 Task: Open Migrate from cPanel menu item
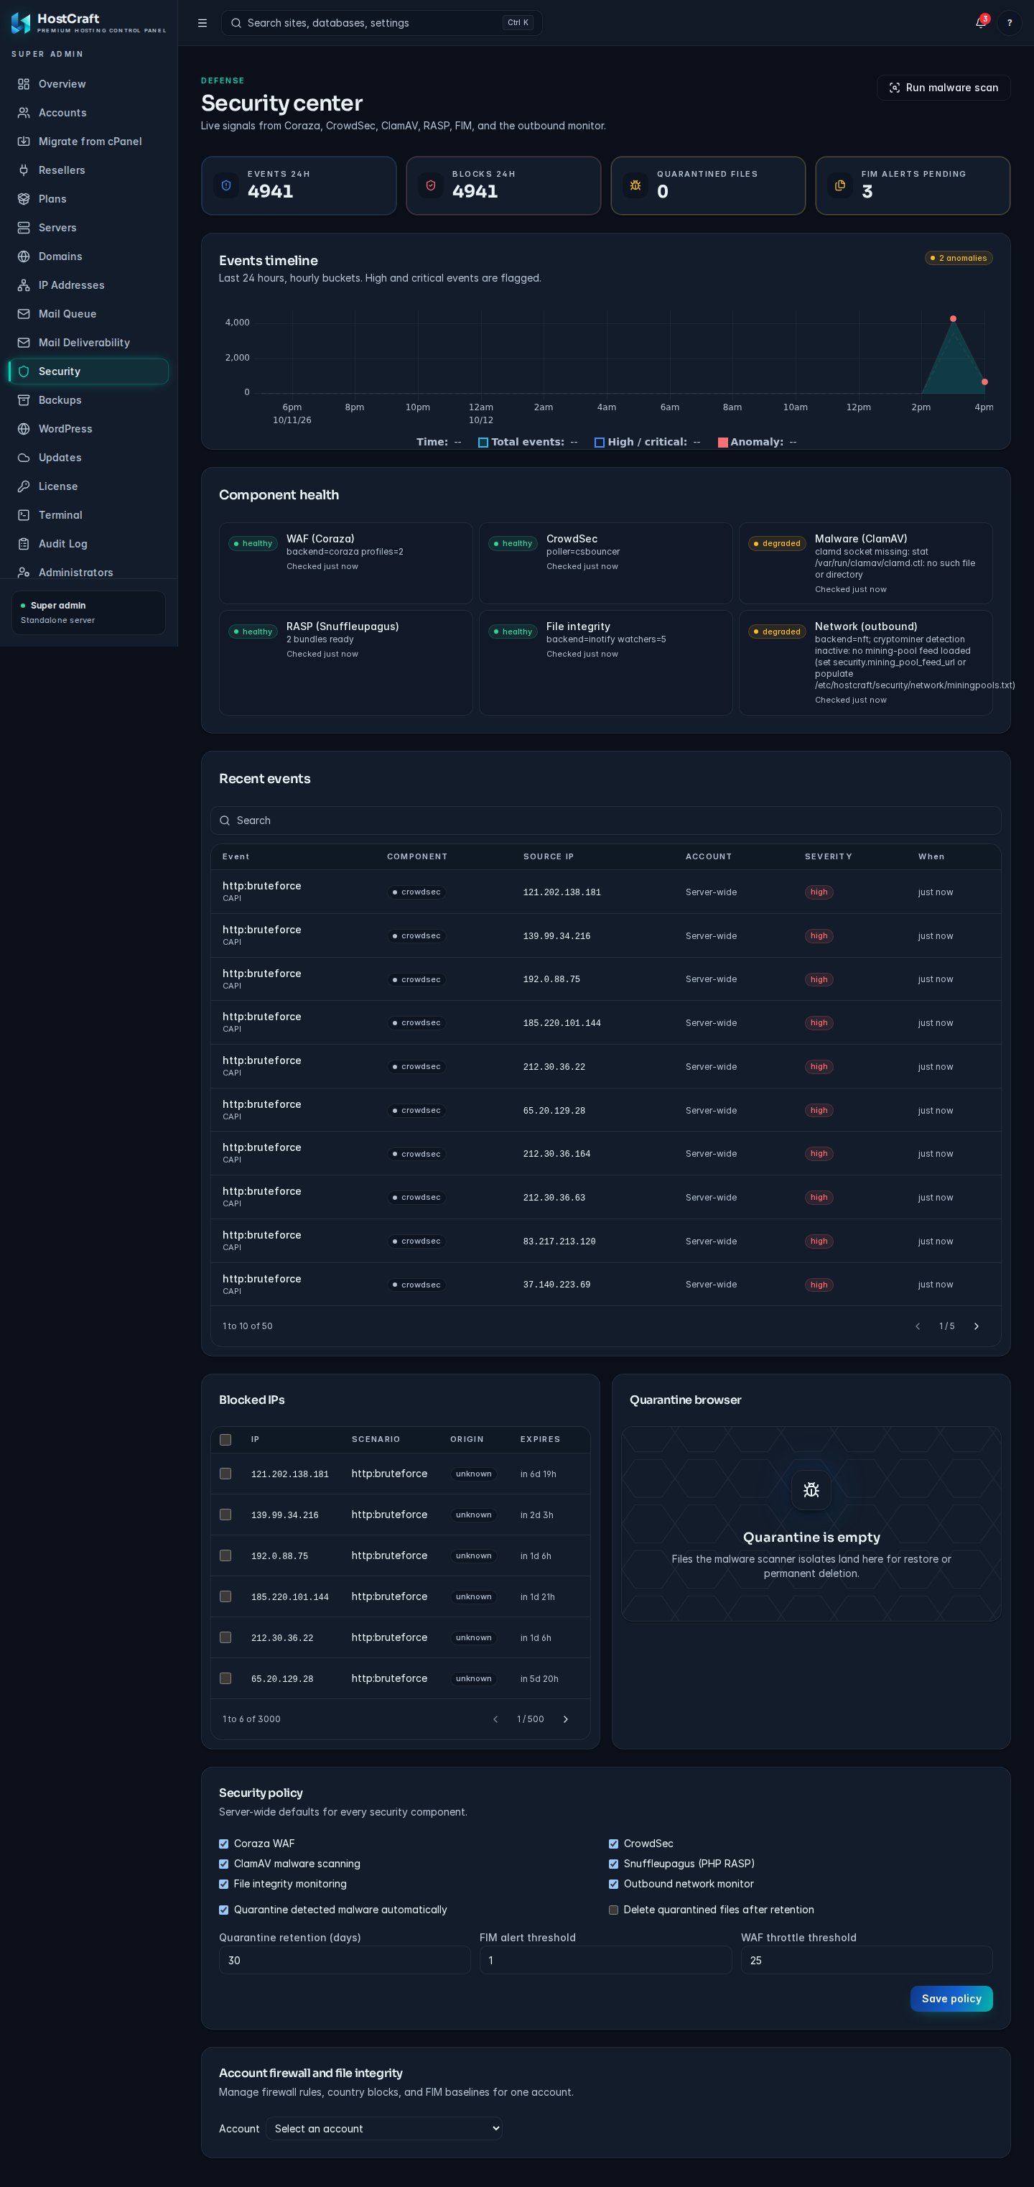point(88,142)
